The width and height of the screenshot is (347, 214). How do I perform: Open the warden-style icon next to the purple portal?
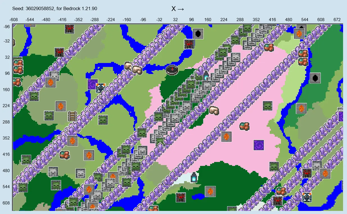[100, 88]
